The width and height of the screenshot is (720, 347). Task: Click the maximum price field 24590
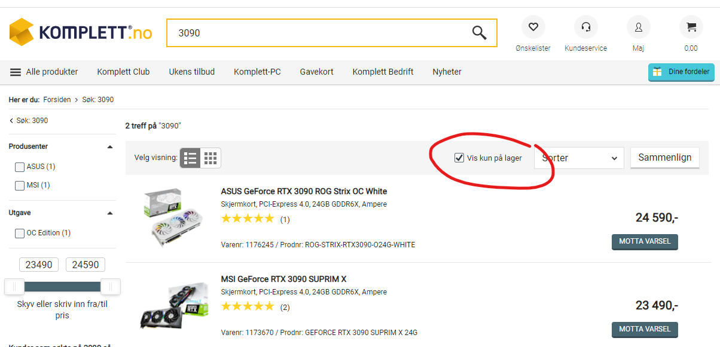pos(86,265)
